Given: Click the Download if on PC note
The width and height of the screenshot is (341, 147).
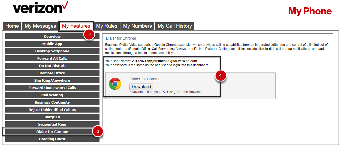Looking at the screenshot, I should (x=165, y=92).
